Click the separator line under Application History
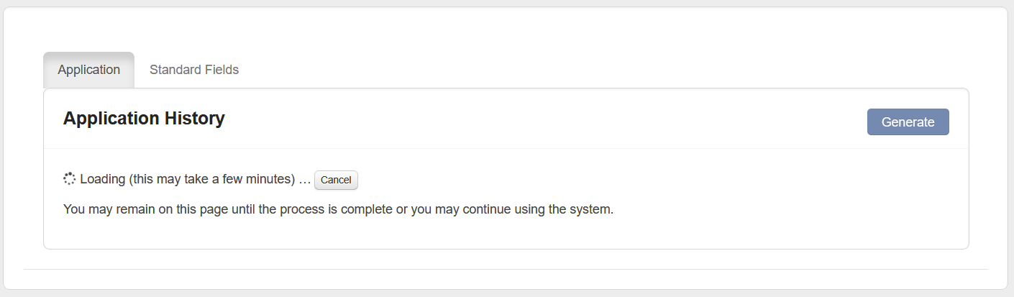This screenshot has height=297, width=1014. [503, 148]
